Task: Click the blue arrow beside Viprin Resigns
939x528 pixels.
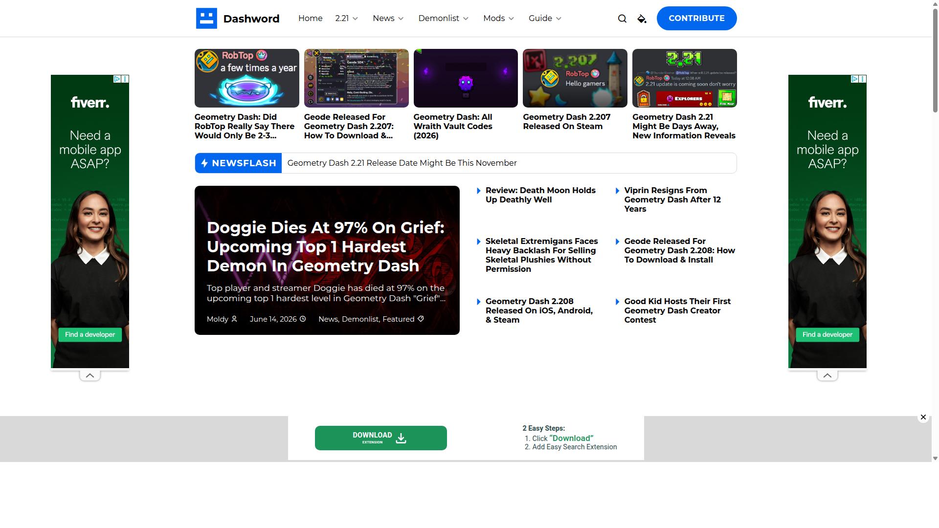Action: tap(618, 191)
